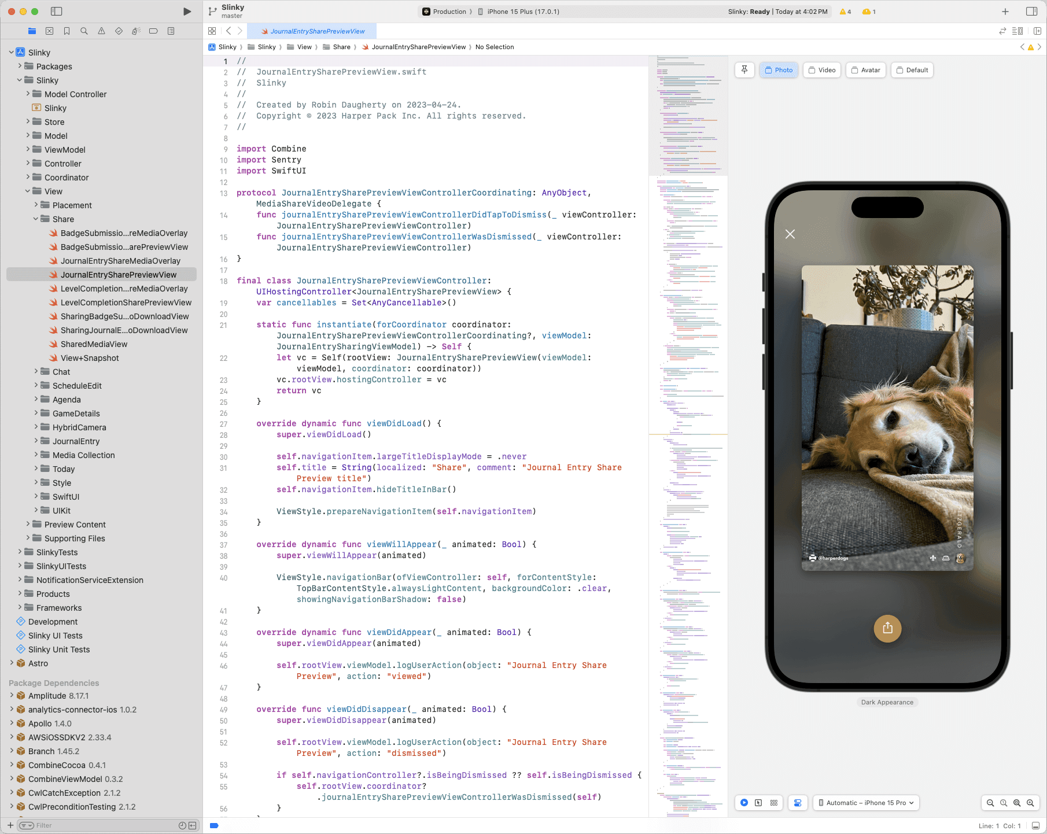Open the Bookmark navigator
This screenshot has height=834, width=1047.
point(67,31)
